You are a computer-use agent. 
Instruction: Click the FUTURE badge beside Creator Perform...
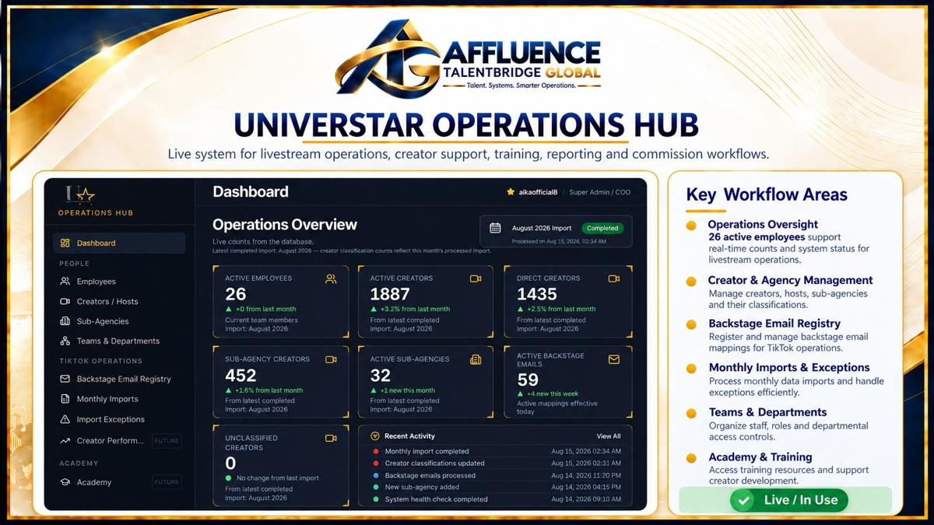167,441
